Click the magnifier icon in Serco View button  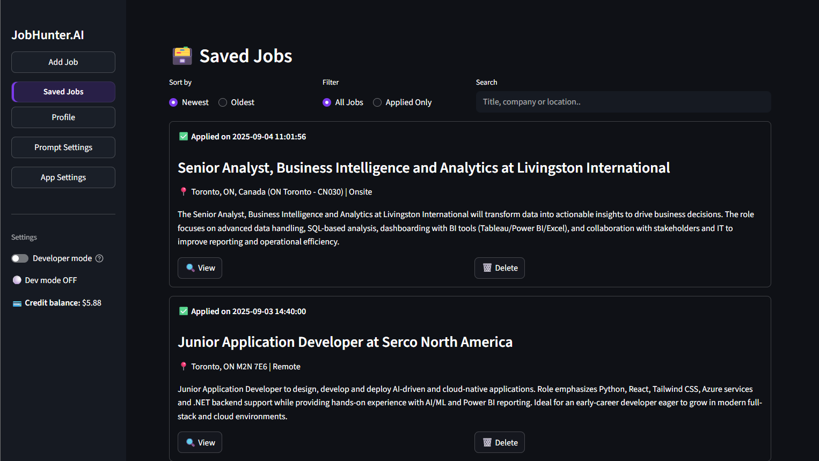(x=191, y=442)
